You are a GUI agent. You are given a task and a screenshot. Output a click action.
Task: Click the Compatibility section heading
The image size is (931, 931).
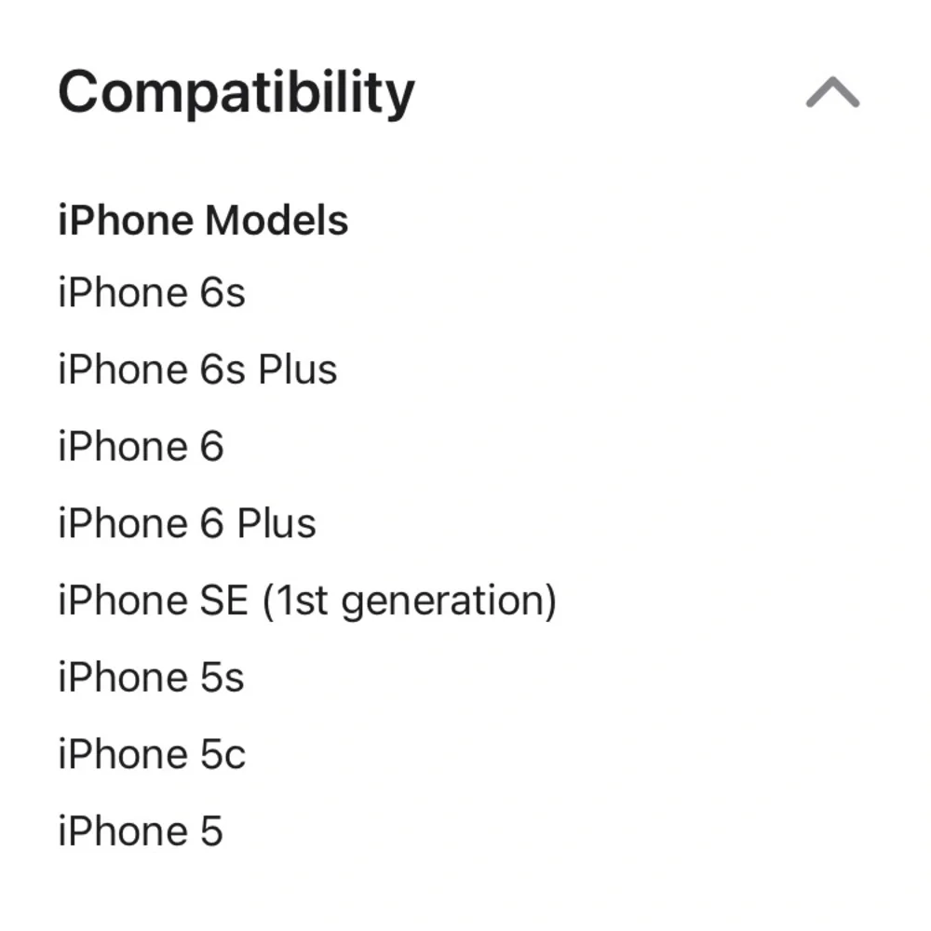[x=236, y=92]
